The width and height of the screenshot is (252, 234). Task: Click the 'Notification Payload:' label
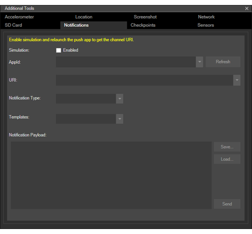(27, 135)
